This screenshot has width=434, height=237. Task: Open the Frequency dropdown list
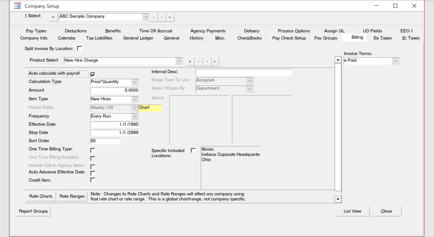pos(135,116)
